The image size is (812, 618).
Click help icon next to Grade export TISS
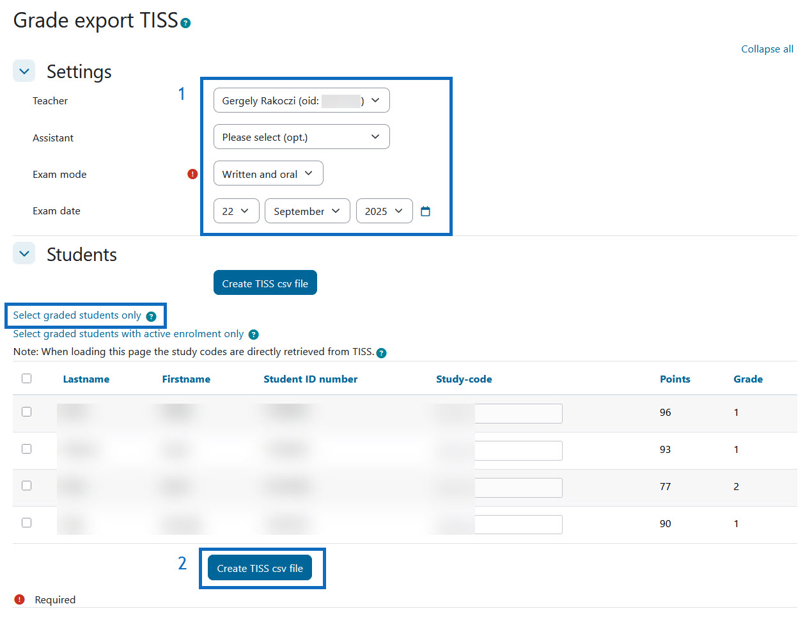click(x=185, y=23)
